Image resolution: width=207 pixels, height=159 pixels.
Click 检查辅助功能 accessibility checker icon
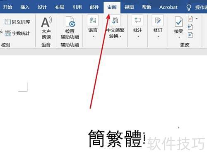70,21
